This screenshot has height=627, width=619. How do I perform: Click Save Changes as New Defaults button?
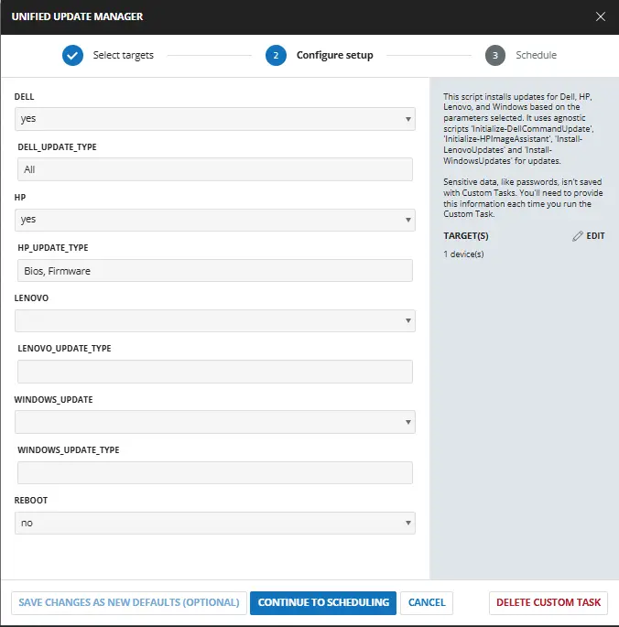(x=129, y=602)
